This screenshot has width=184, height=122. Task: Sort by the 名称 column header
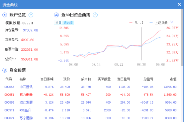(23, 79)
